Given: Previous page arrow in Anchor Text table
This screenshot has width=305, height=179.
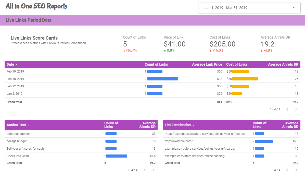Looking at the screenshot, I should tap(145, 170).
